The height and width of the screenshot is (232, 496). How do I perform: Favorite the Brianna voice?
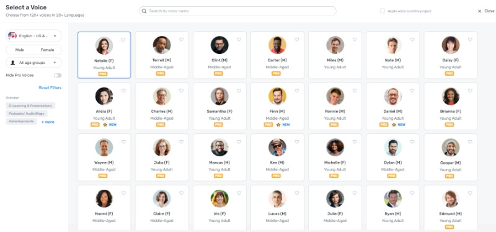[x=470, y=91]
